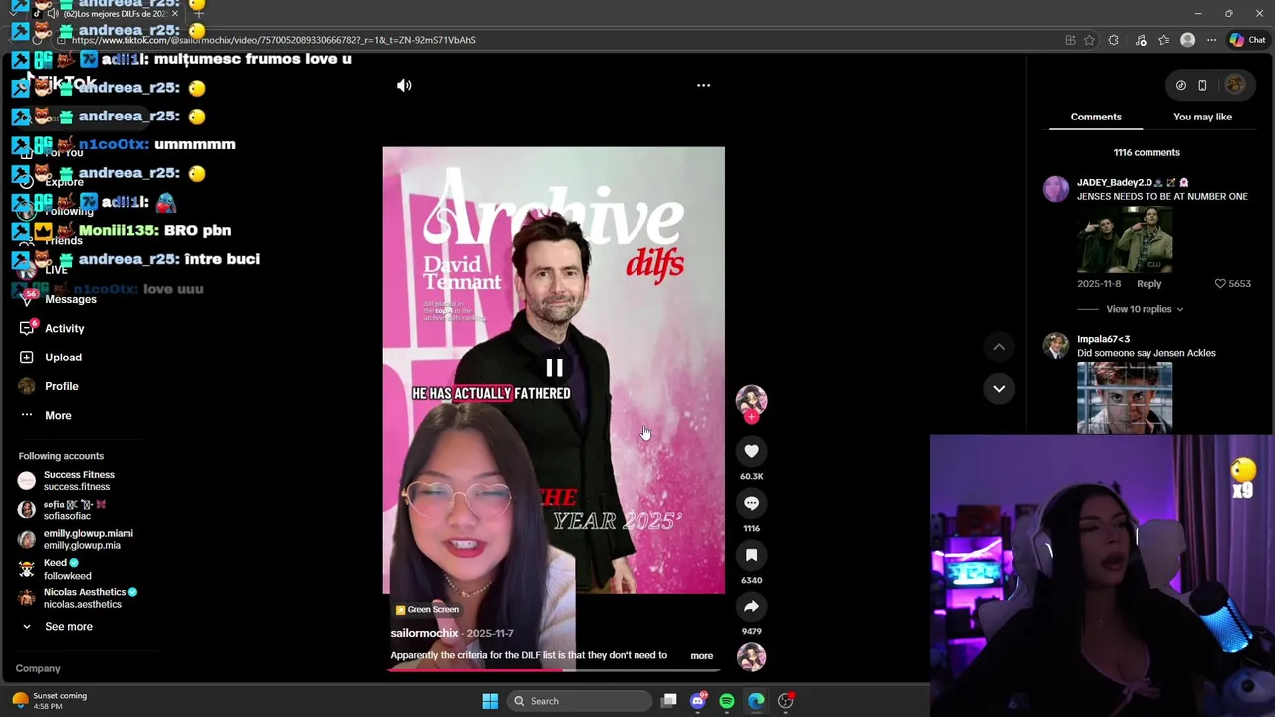Switch to the You may like tab

tap(1202, 117)
